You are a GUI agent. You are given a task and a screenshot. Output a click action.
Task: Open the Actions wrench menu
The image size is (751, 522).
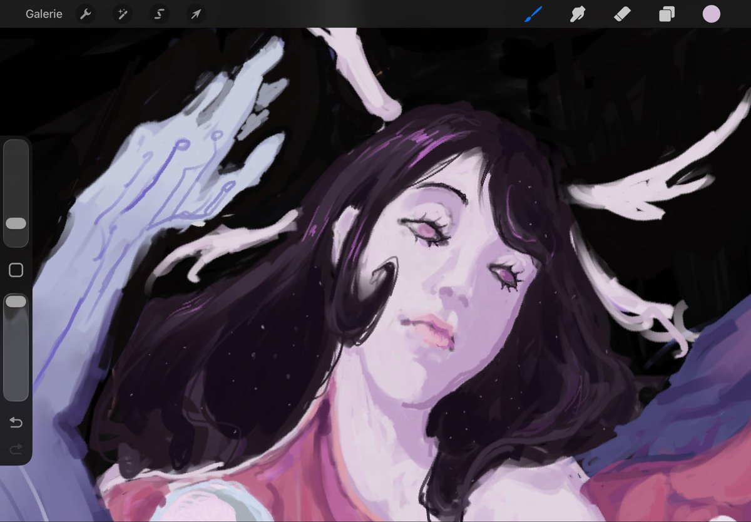86,14
